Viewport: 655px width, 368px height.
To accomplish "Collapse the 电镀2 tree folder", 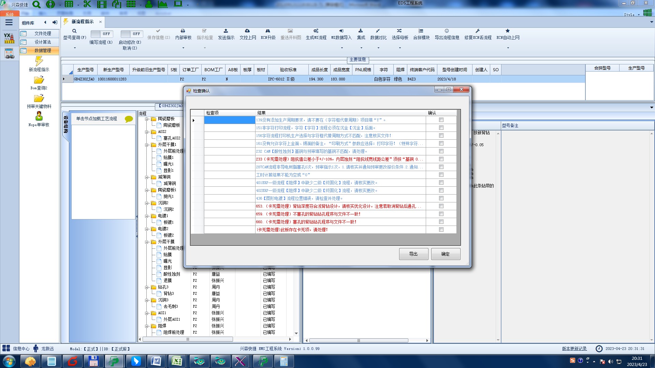I will [147, 229].
